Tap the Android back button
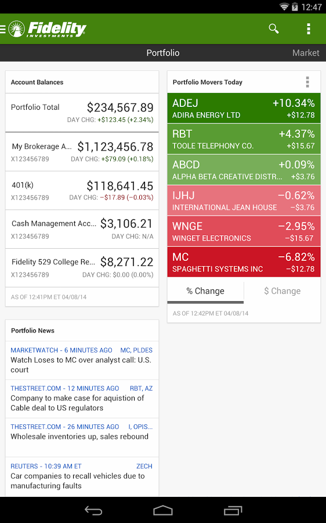The height and width of the screenshot is (523, 326). (93, 510)
